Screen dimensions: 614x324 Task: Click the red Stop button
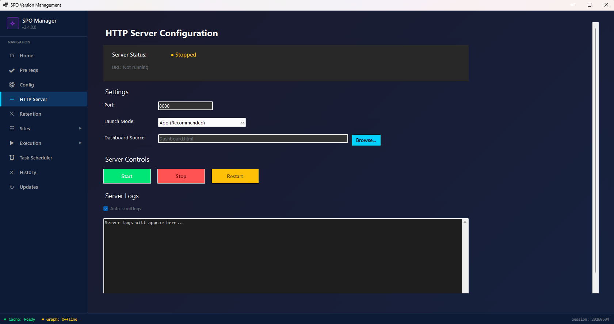181,176
